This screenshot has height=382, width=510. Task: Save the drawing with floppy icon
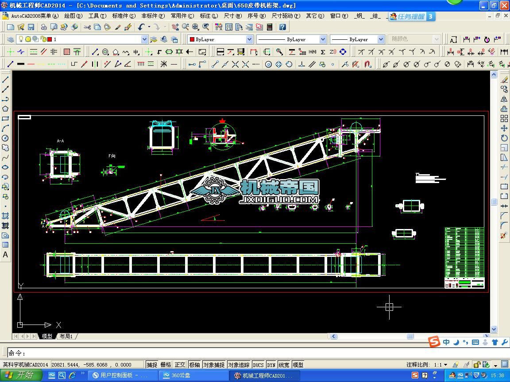point(31,27)
